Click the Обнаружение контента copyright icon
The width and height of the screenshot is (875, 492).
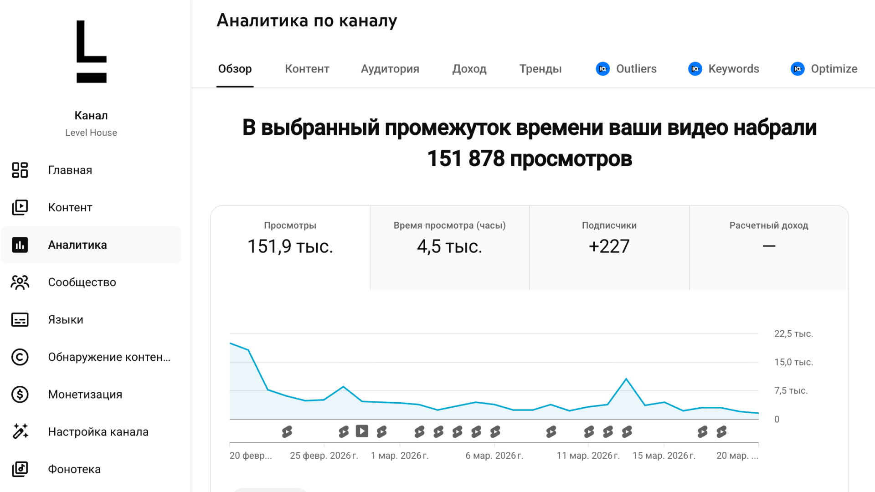[20, 357]
